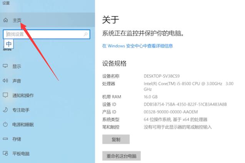Open 平板电脑 tablet settings

[x=21, y=154]
